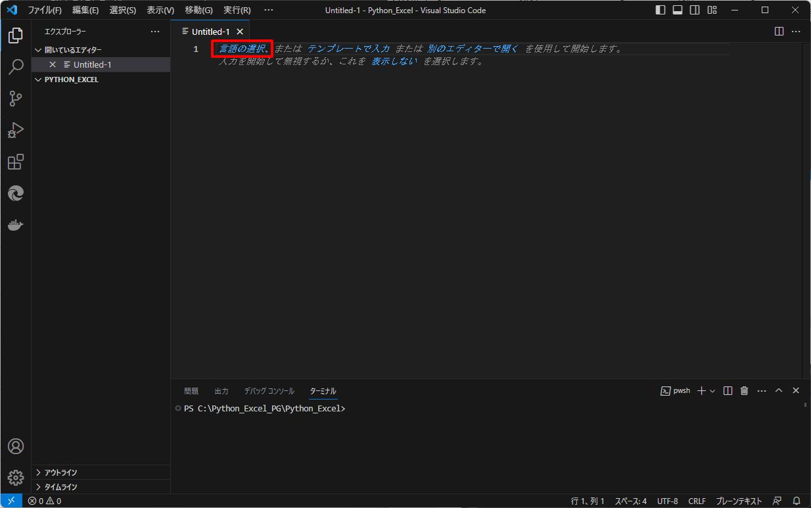Viewport: 811px width, 508px height.
Task: Open the ファイル(F) menu
Action: (45, 10)
